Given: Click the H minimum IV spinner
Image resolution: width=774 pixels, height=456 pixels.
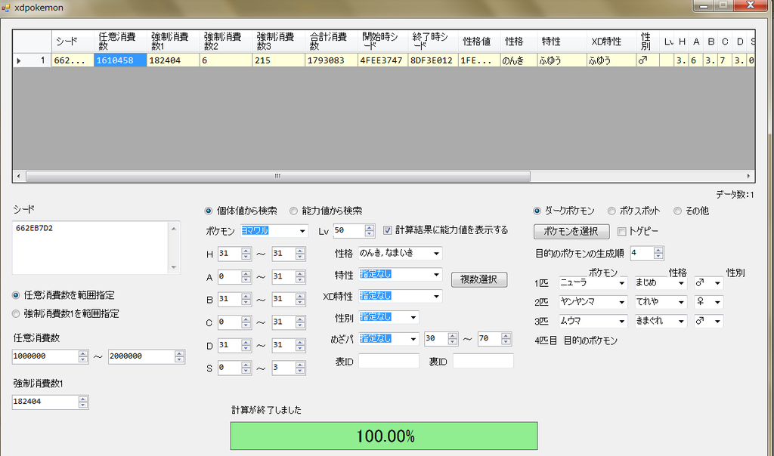Looking at the screenshot, I should (234, 254).
